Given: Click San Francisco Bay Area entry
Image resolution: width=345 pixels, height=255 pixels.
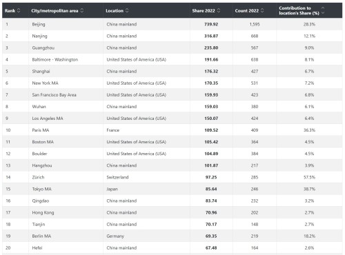Looking at the screenshot, I should tap(54, 95).
